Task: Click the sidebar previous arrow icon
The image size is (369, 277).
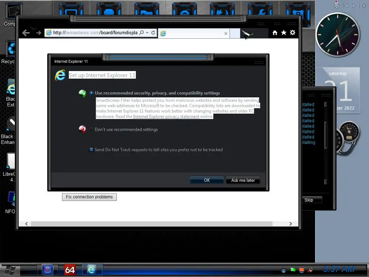Action: click(346, 6)
